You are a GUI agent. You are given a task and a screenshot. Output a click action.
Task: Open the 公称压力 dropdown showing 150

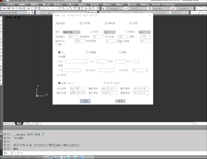point(109,32)
